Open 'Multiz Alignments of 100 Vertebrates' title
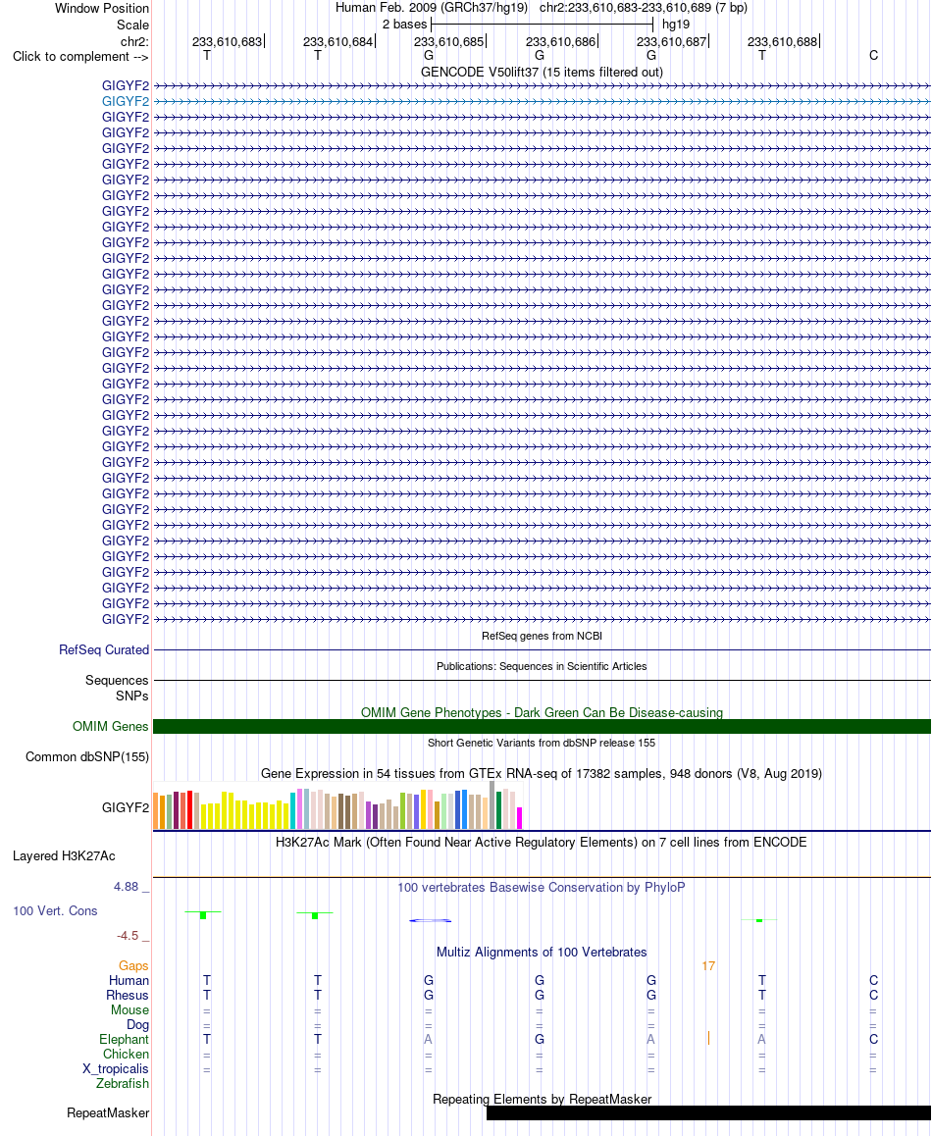 542,952
